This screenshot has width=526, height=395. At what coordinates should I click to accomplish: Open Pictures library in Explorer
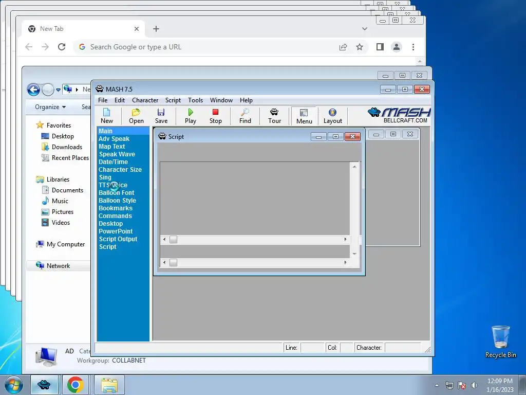[58, 212]
